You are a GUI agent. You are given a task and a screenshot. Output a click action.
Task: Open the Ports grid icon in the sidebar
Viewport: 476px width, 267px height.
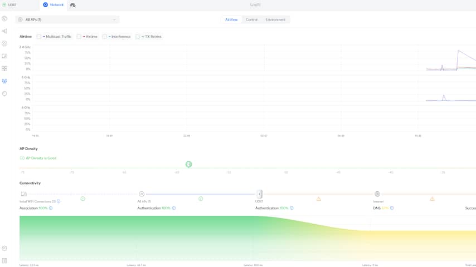4,69
